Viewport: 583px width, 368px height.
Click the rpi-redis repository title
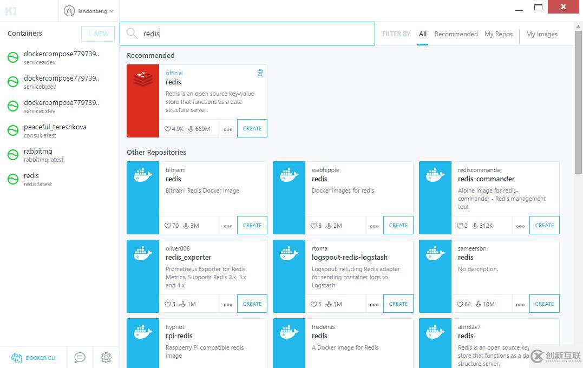pyautogui.click(x=179, y=336)
